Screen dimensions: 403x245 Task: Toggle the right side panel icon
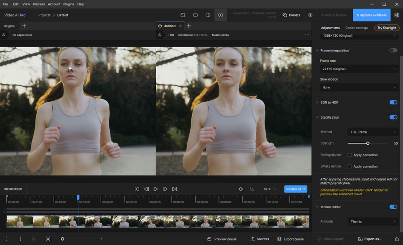(x=397, y=15)
